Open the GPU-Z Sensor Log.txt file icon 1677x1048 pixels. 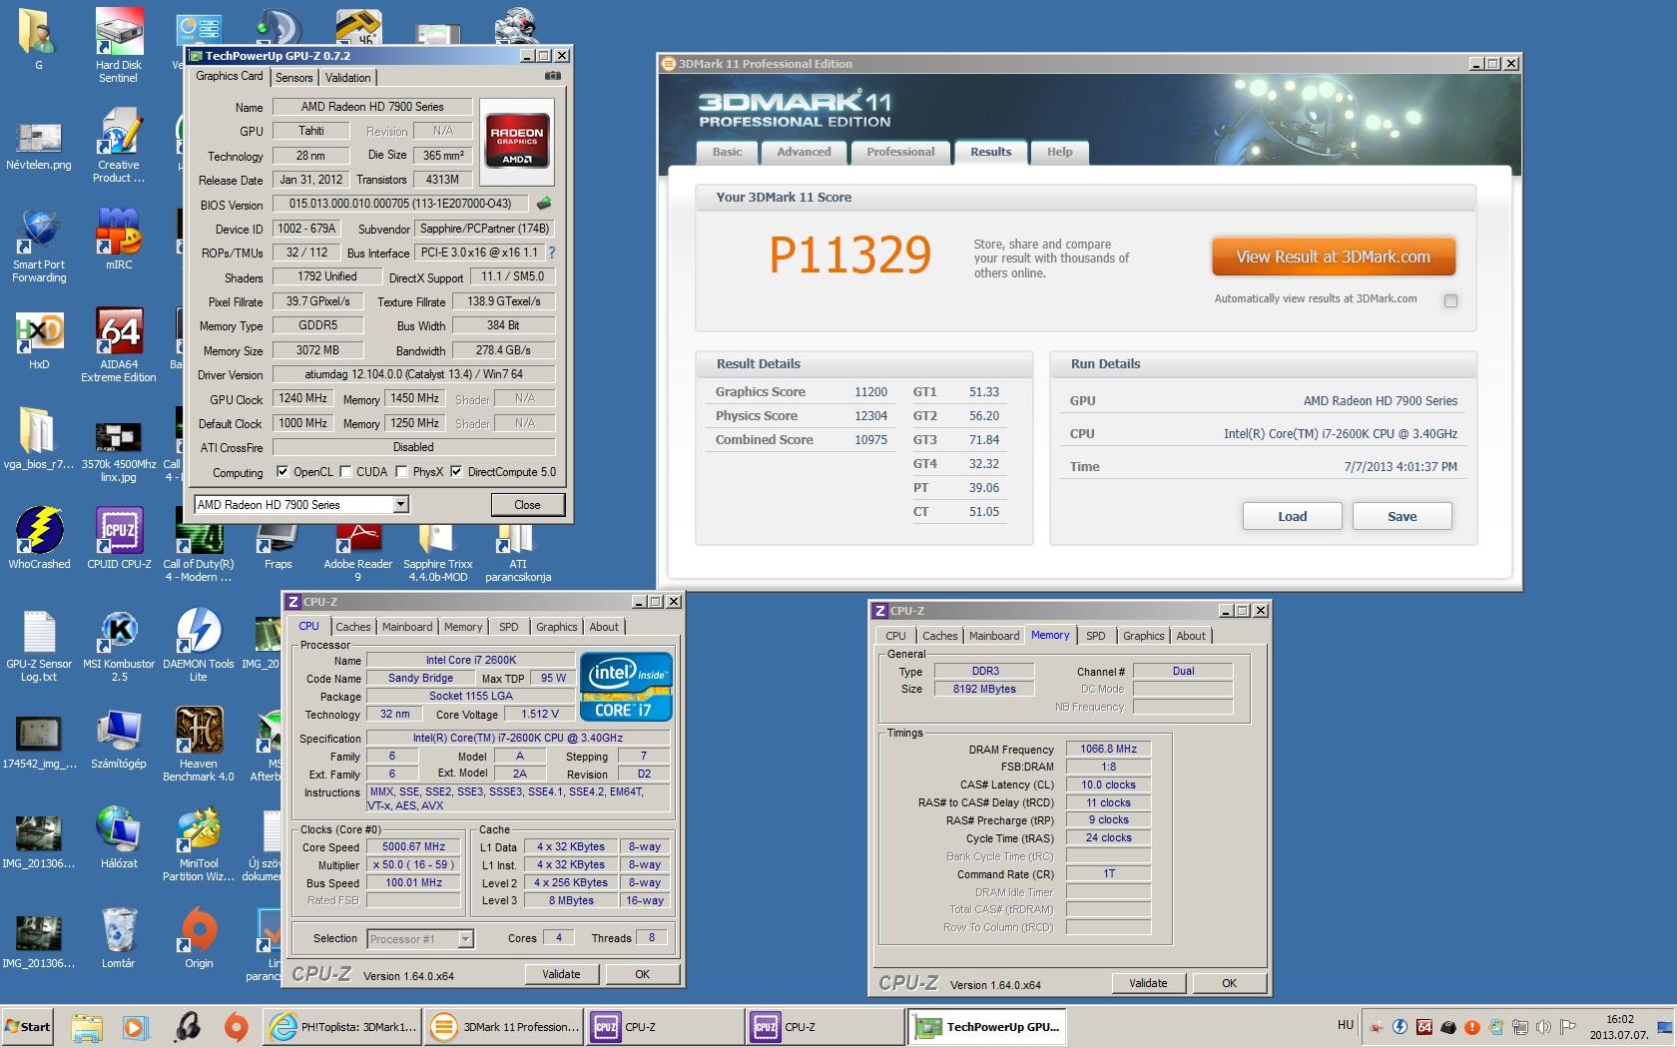tap(39, 645)
